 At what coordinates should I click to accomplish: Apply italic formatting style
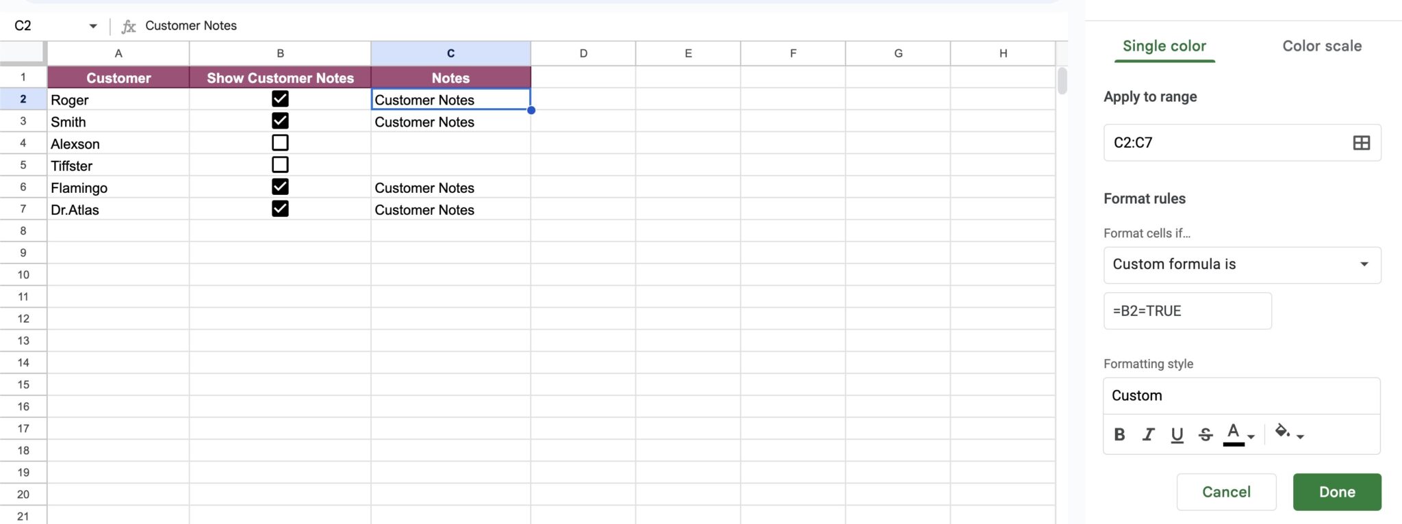click(x=1148, y=434)
